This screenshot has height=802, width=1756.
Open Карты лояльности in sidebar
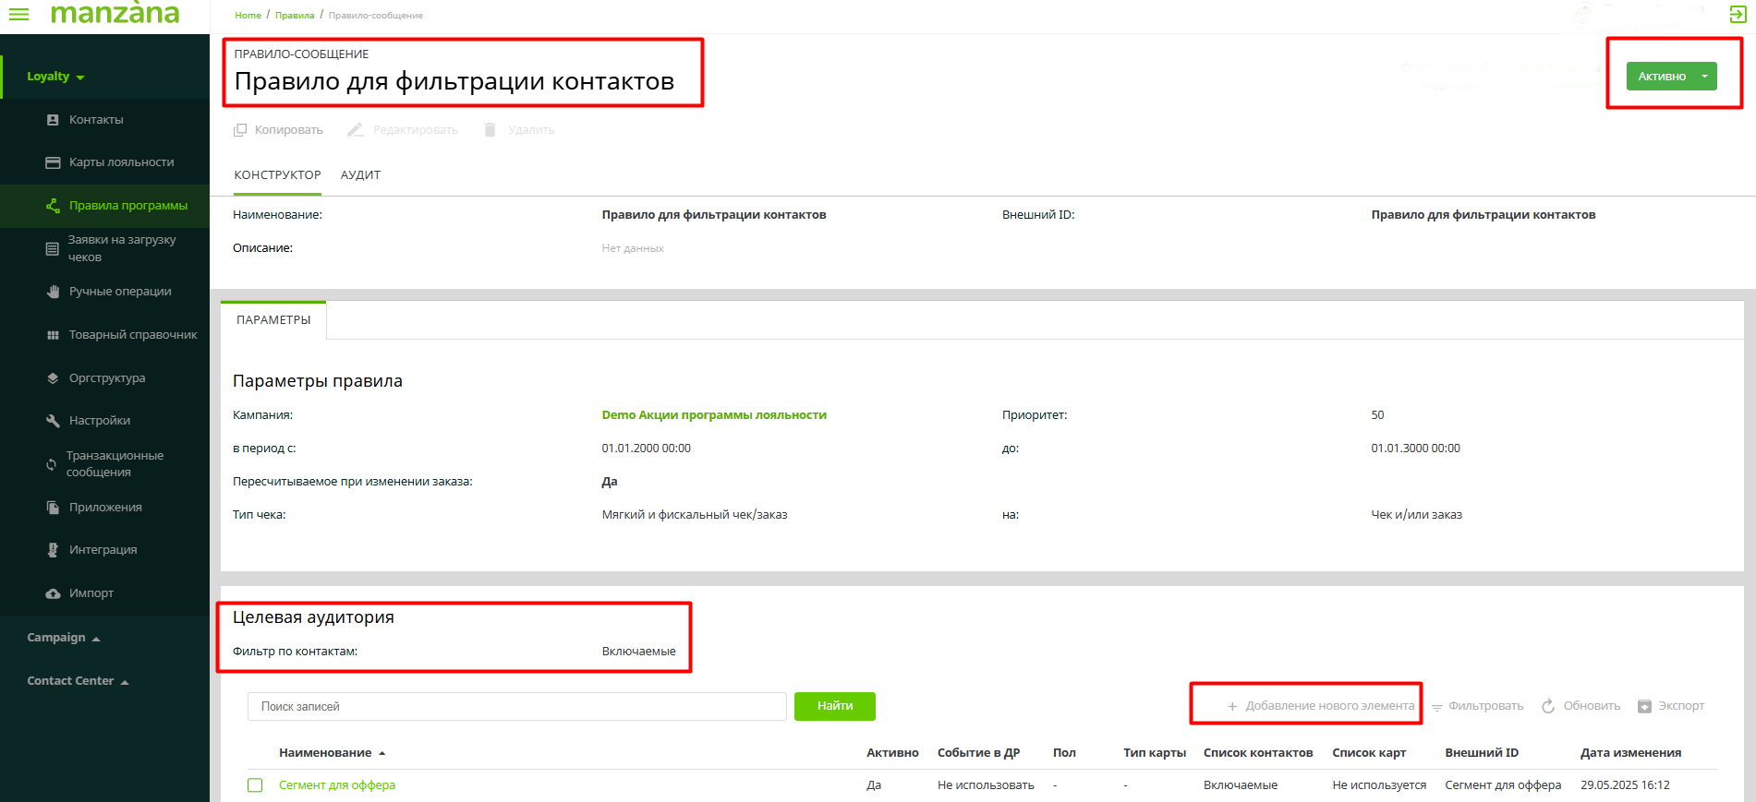(121, 162)
